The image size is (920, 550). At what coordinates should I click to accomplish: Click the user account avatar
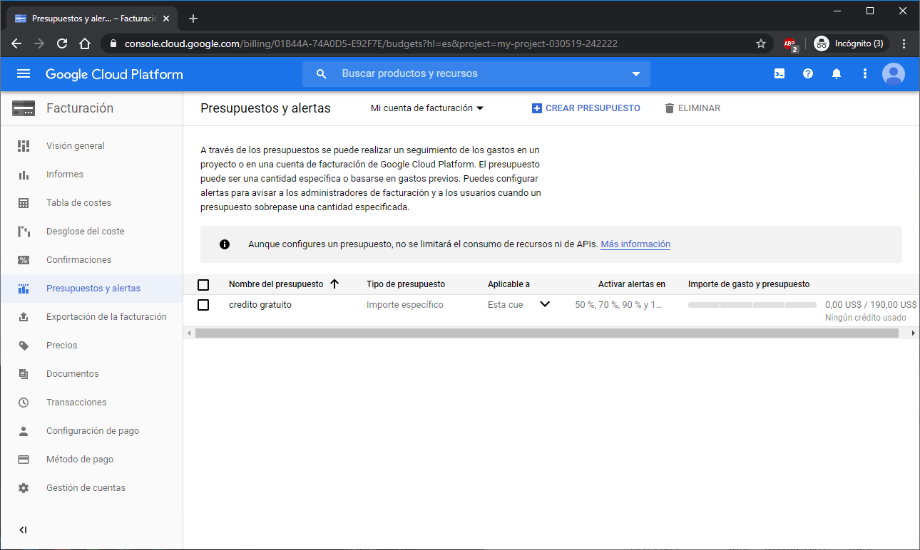[x=893, y=73]
